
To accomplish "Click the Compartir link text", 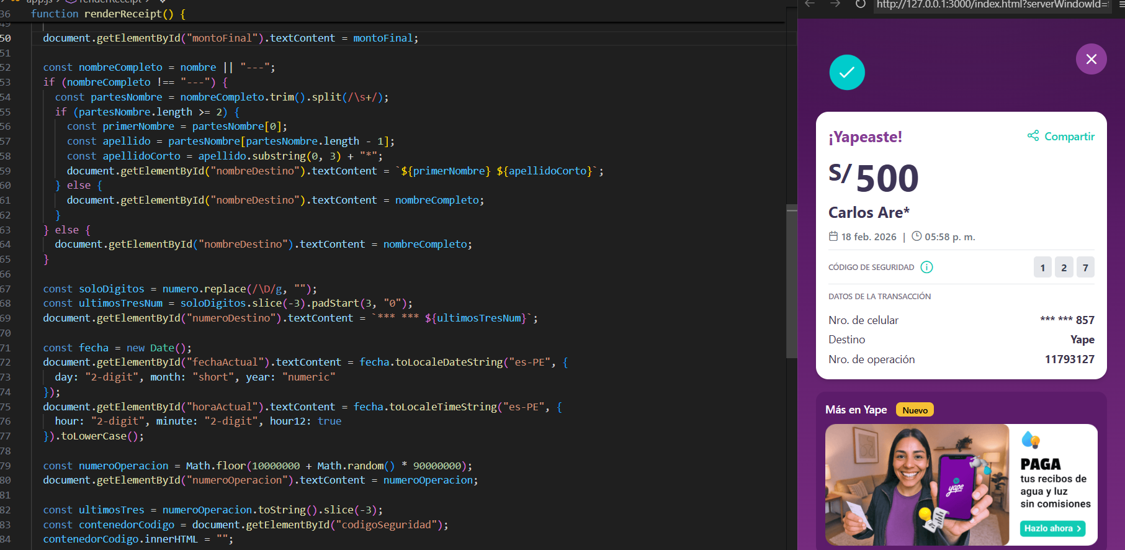I will click(x=1069, y=137).
